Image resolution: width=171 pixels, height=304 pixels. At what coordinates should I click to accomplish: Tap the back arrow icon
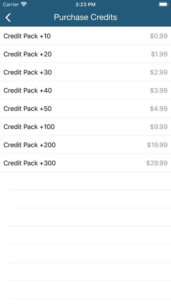pyautogui.click(x=8, y=17)
